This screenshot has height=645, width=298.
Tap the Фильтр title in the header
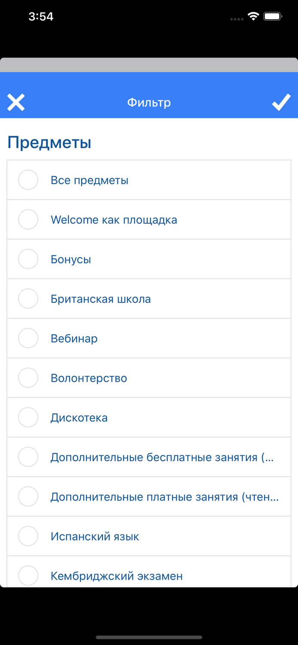149,102
